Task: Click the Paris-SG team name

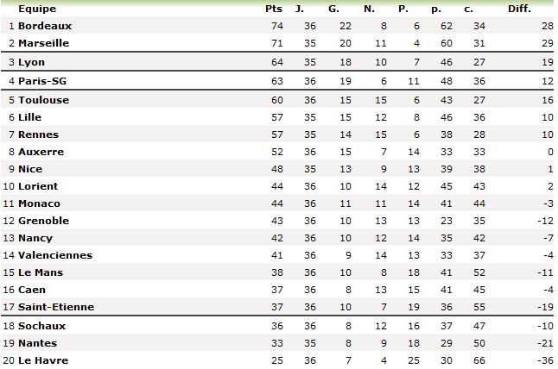Action: tap(40, 81)
